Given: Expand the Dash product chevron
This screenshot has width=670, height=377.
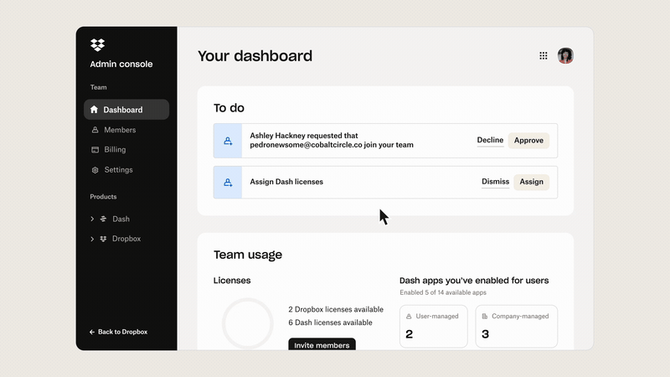Looking at the screenshot, I should [x=92, y=219].
